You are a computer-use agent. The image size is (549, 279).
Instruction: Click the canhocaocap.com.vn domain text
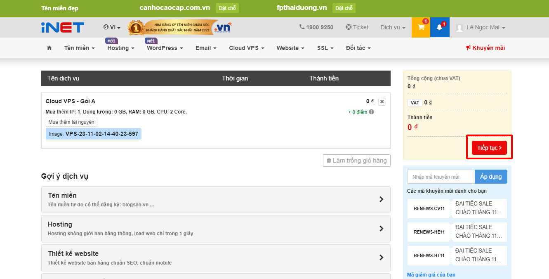click(x=175, y=8)
